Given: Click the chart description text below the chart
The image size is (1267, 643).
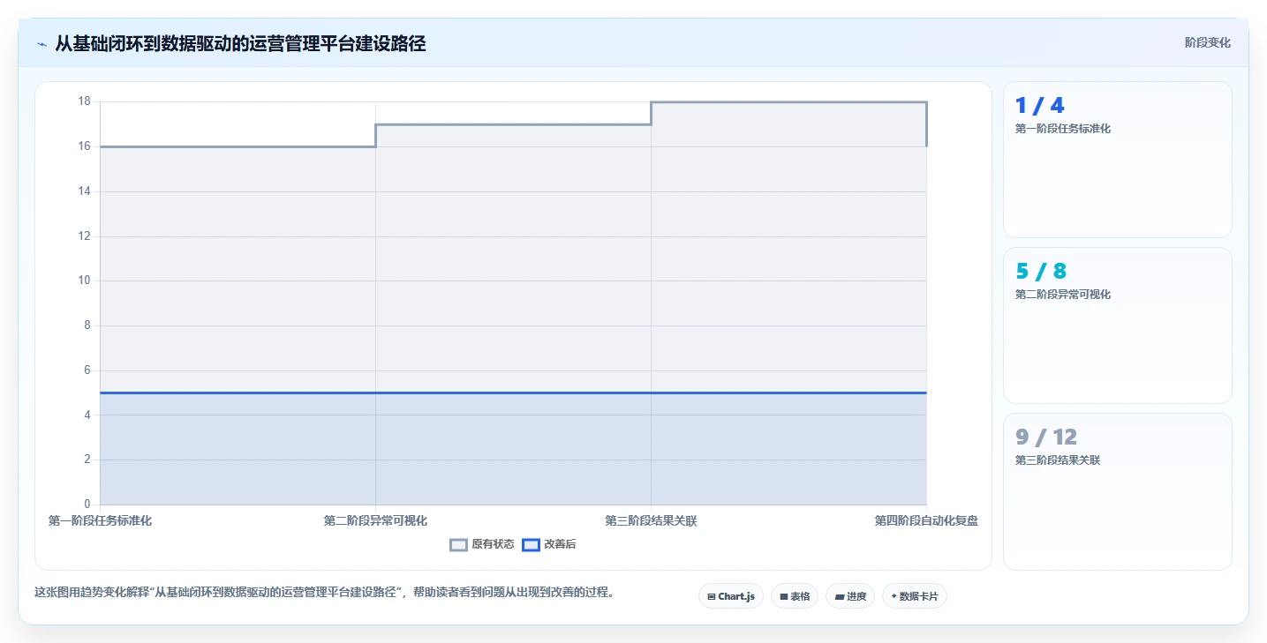Looking at the screenshot, I should 324,593.
